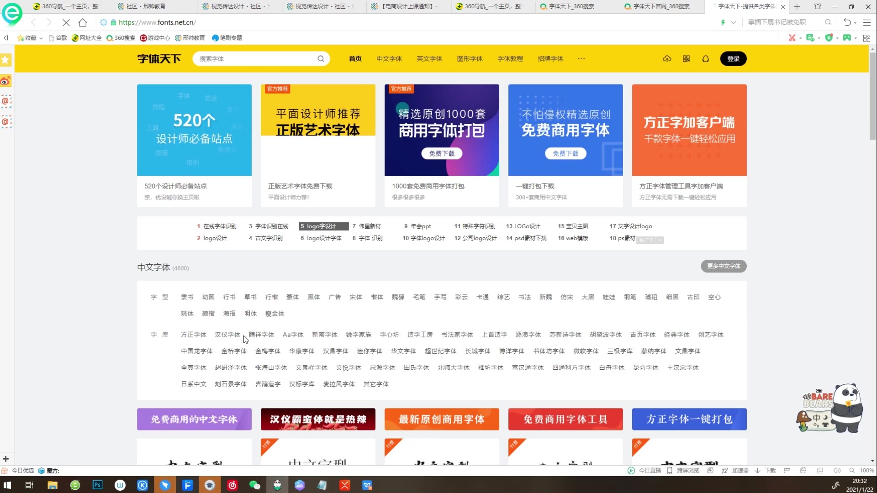Open the 360 browser logo at top left
This screenshot has width=877, height=493.
(12, 13)
